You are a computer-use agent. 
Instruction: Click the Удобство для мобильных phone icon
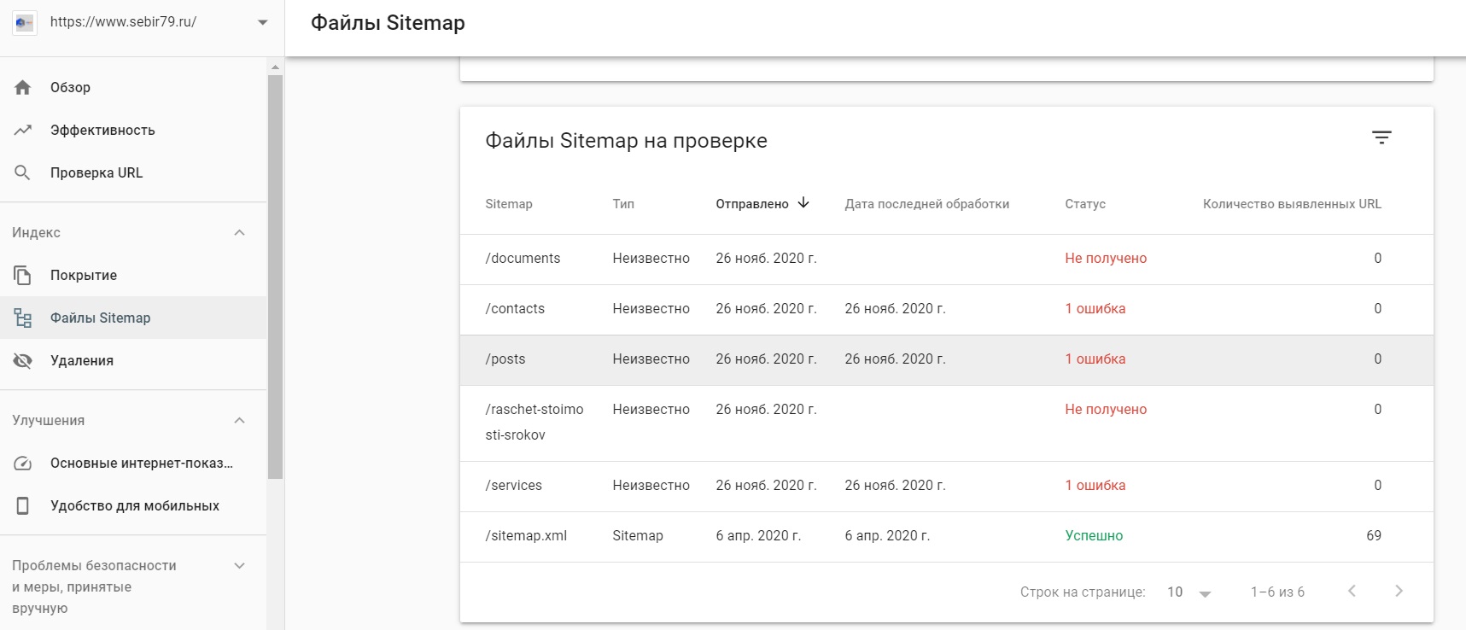23,505
